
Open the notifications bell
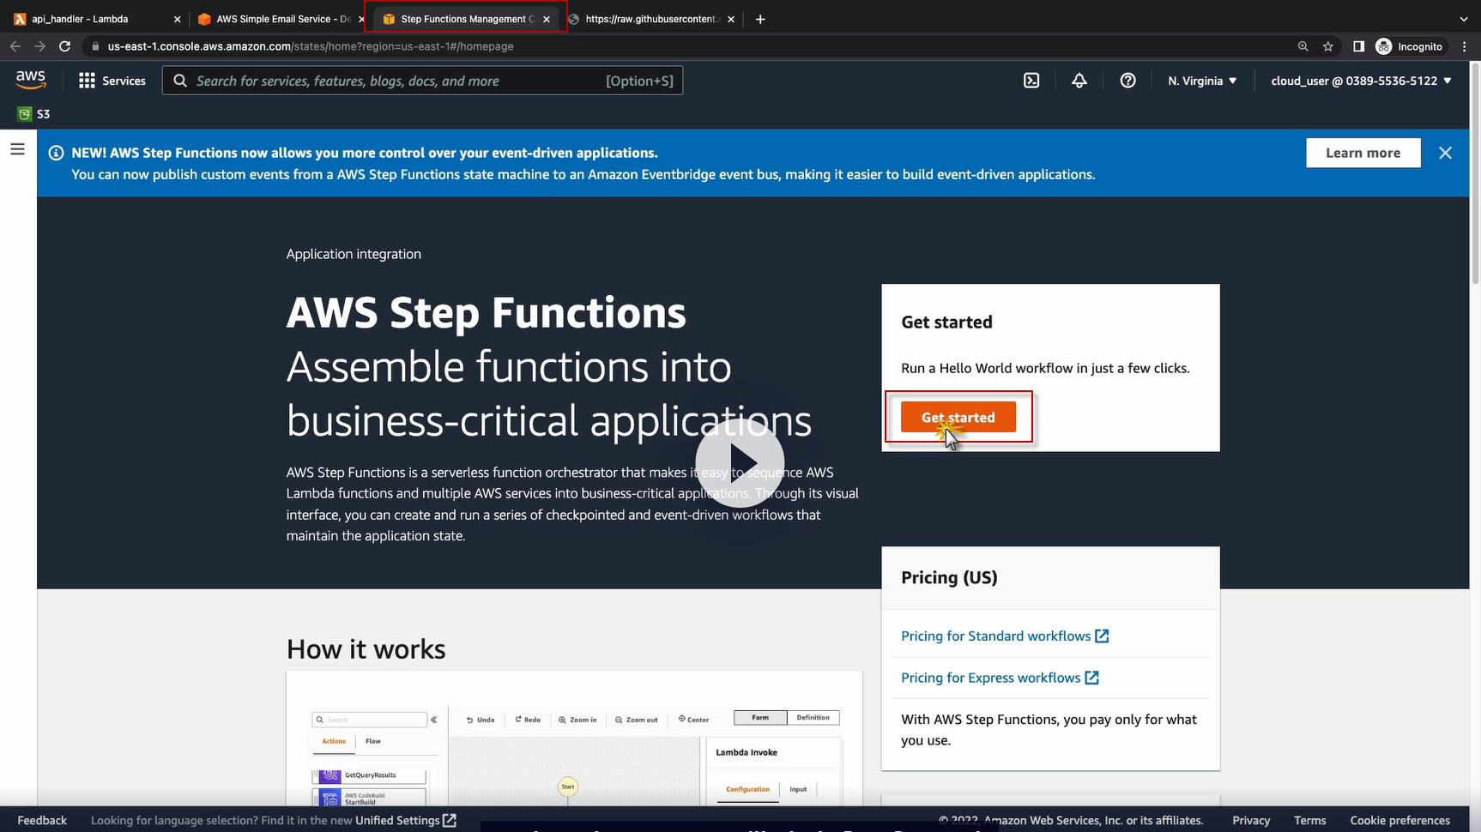(x=1079, y=81)
